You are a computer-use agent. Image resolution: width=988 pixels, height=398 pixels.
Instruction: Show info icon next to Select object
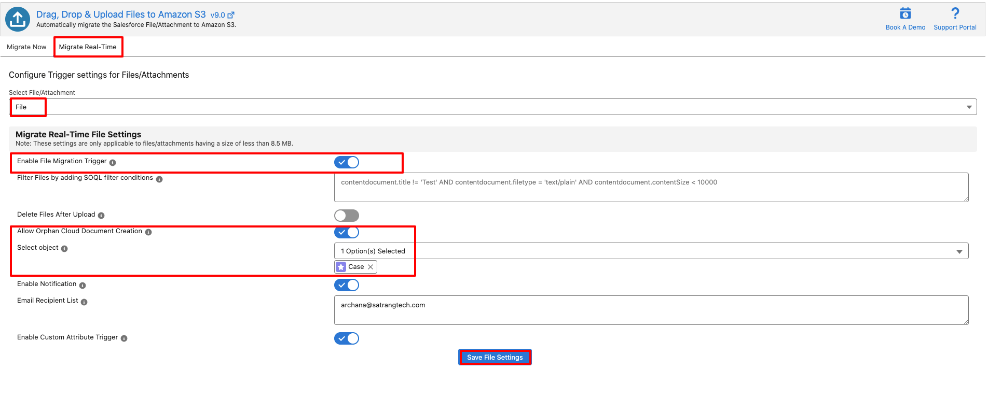[x=64, y=249]
